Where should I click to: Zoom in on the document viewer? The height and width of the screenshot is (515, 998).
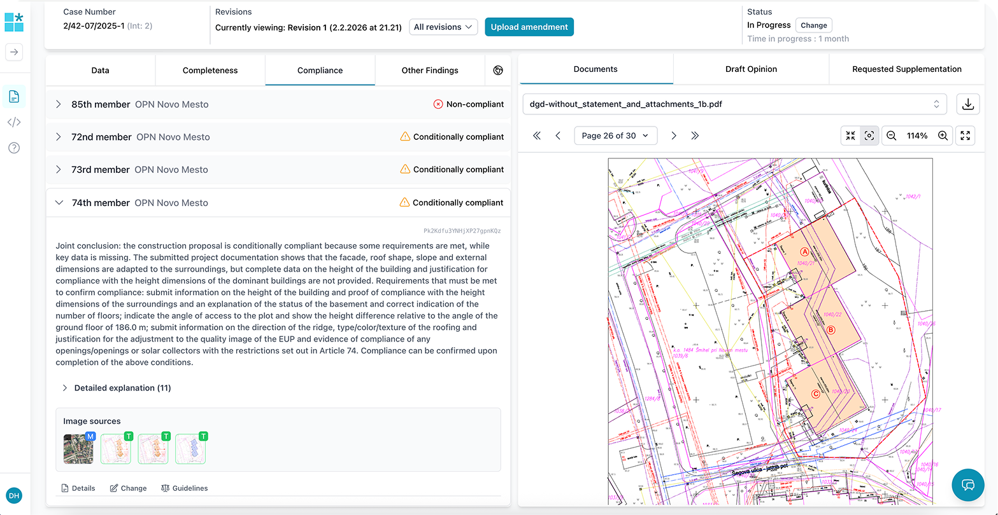(x=943, y=135)
